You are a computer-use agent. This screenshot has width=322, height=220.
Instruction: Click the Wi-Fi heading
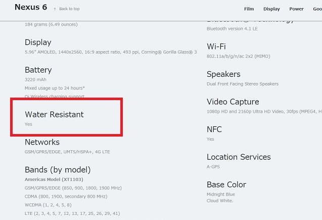(216, 47)
